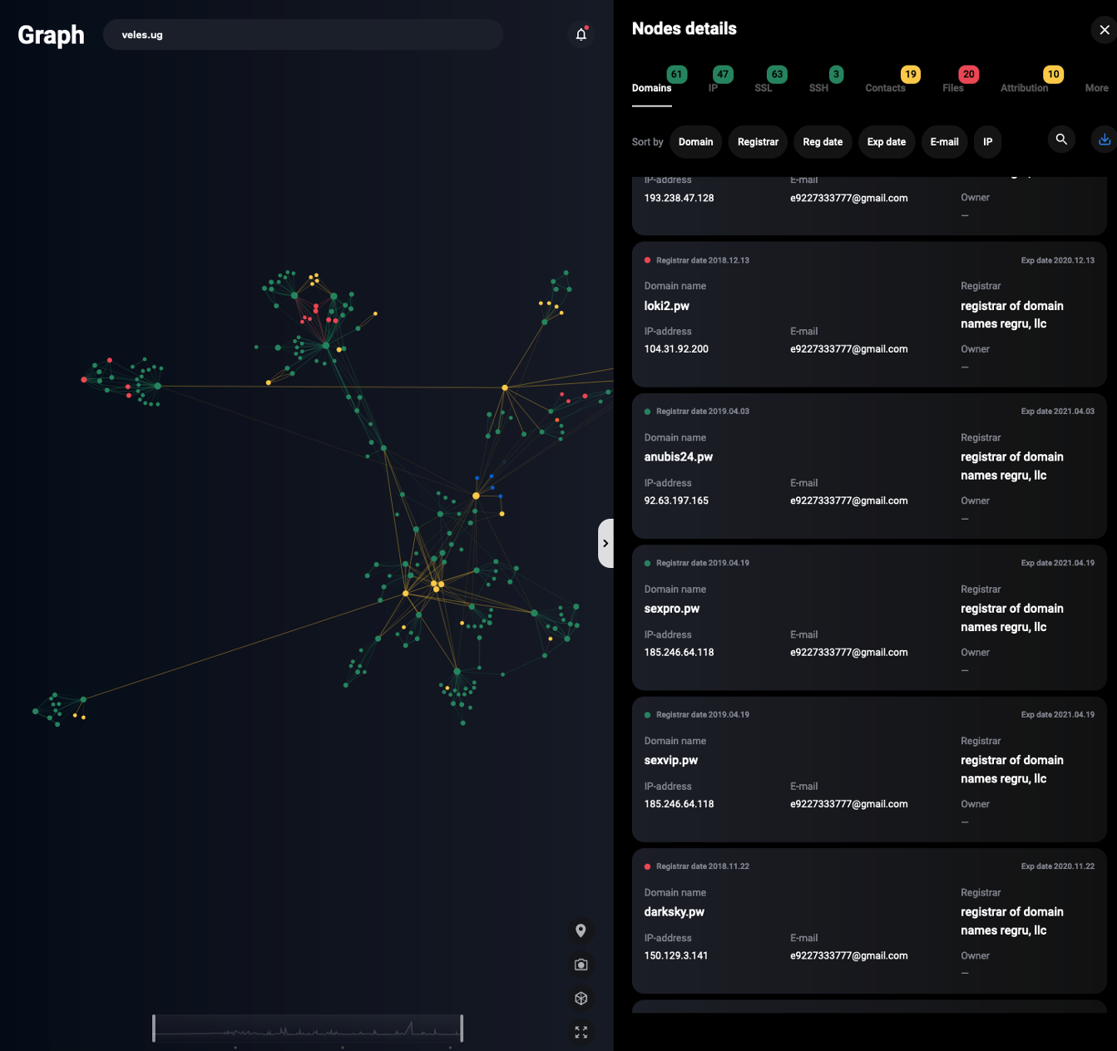The image size is (1117, 1051).
Task: Open the More tab options
Action: point(1096,88)
